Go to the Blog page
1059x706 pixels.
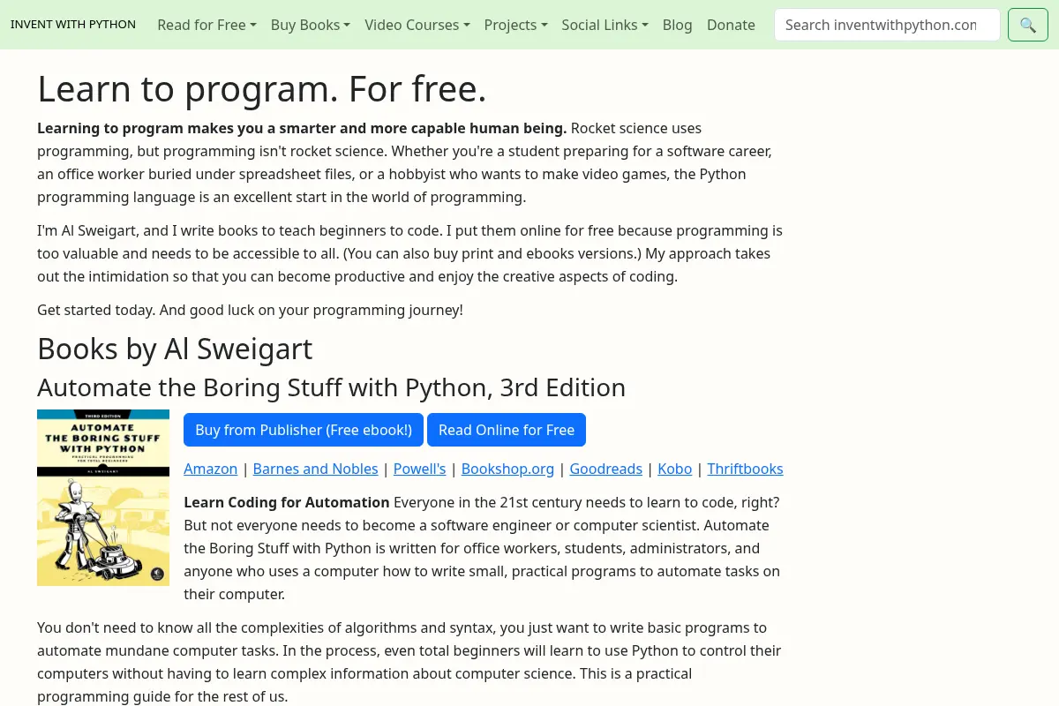click(677, 25)
